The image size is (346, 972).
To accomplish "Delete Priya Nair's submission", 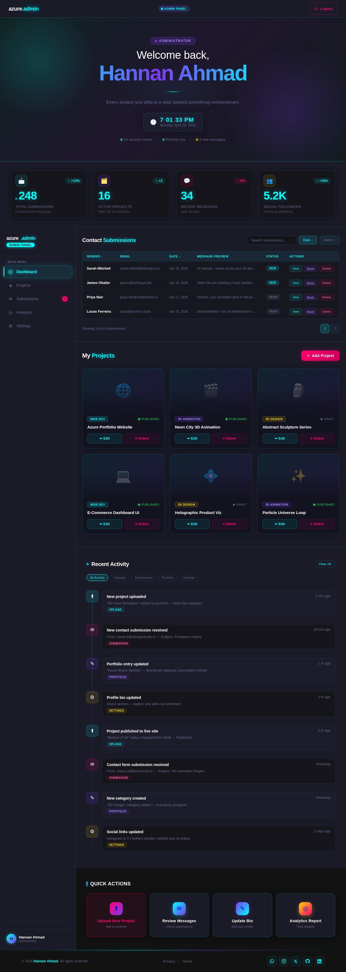I will (326, 297).
